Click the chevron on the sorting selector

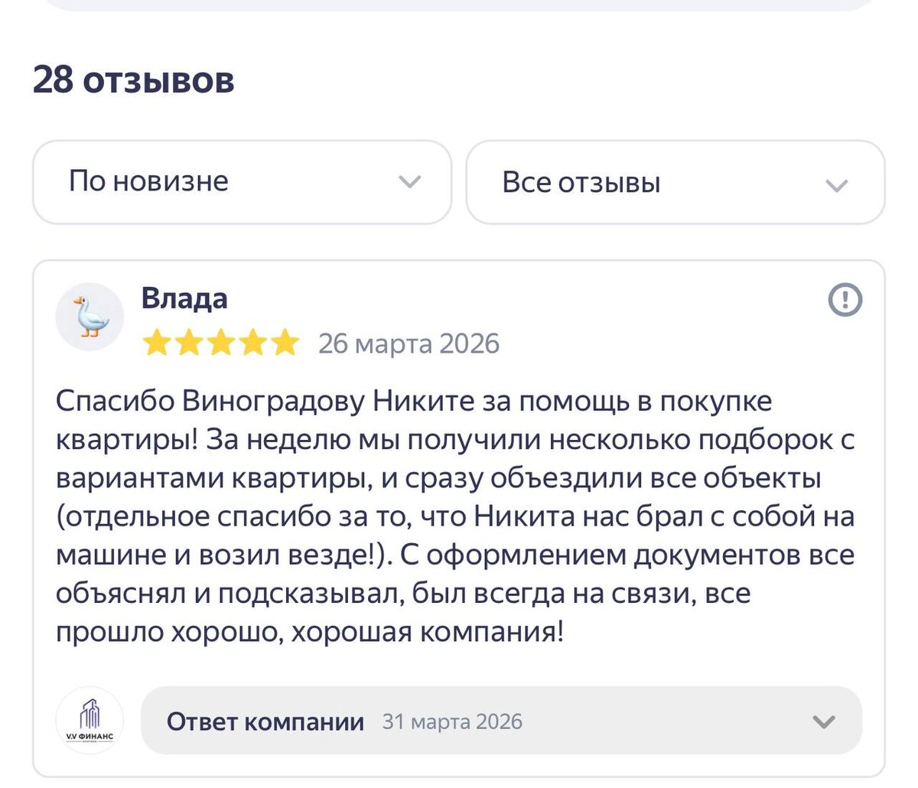pyautogui.click(x=411, y=182)
